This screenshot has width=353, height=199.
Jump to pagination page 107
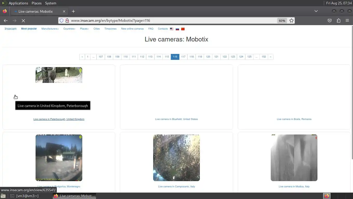101,57
